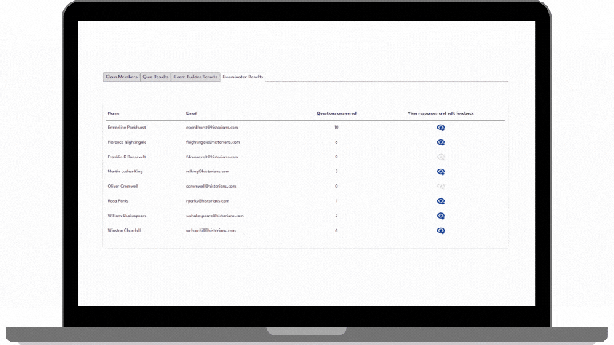Click greyed view icon for Franklin D Roosevelt
Image resolution: width=614 pixels, height=345 pixels.
(441, 157)
